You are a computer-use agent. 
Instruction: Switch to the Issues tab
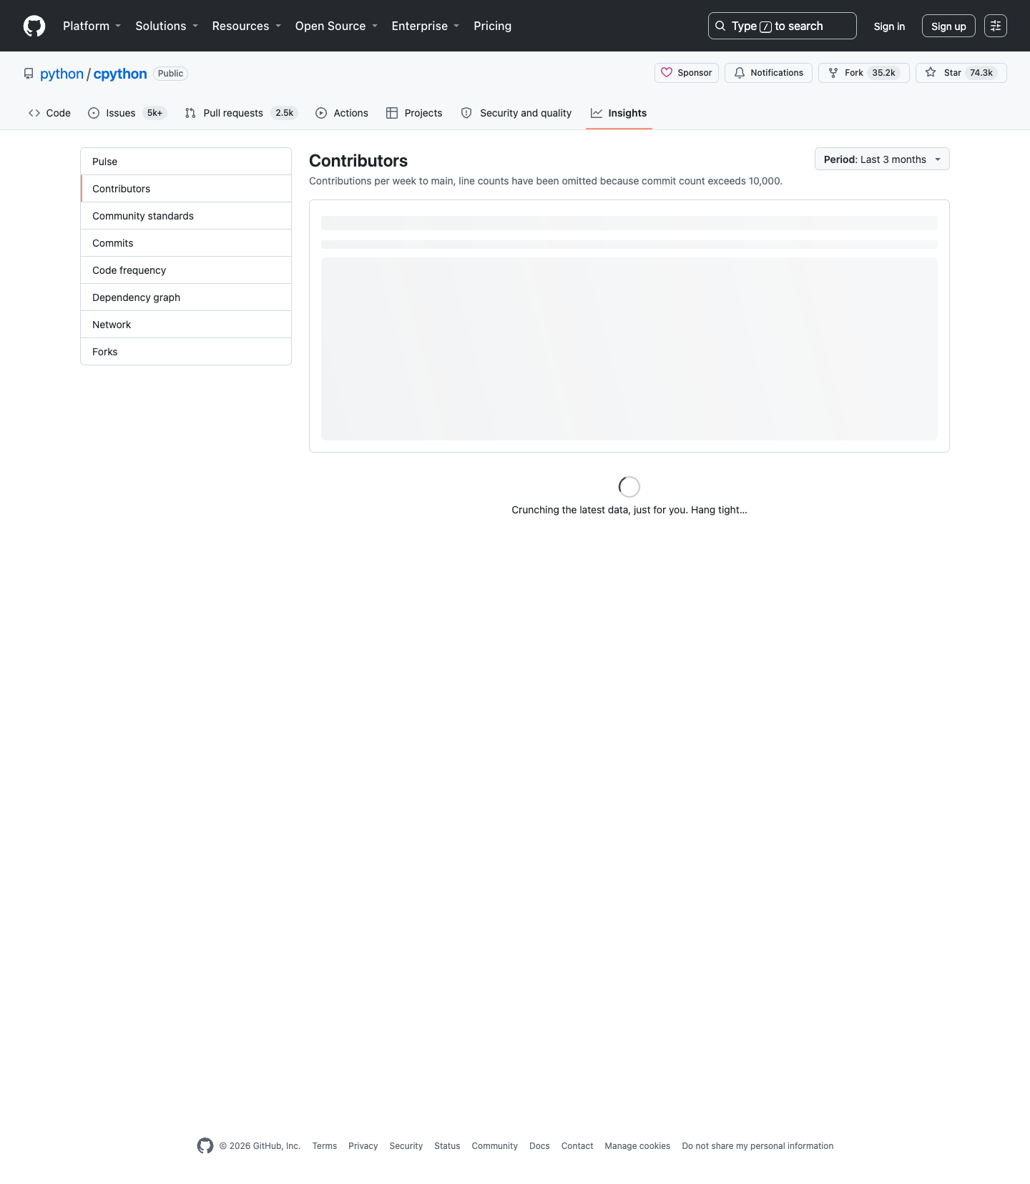tap(127, 113)
